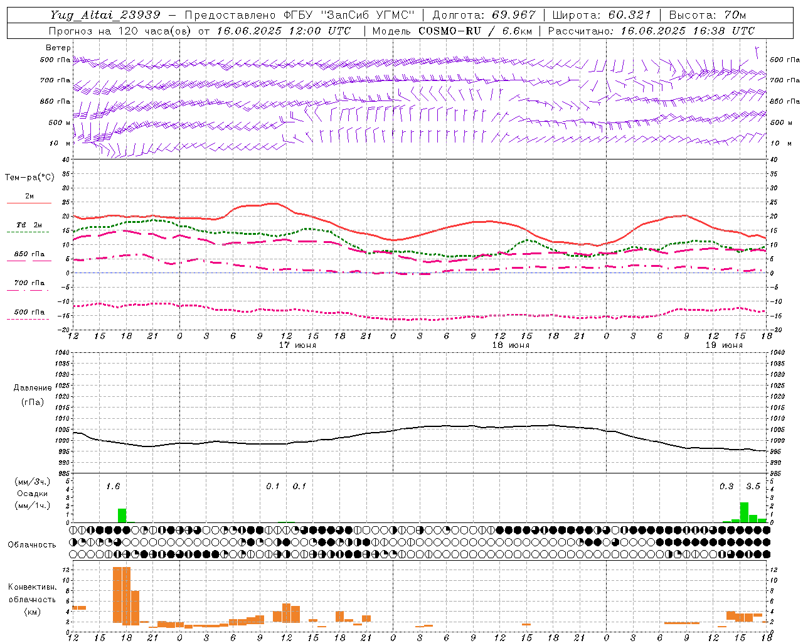
Task: Click the 18 июня date label
Action: click(x=511, y=345)
